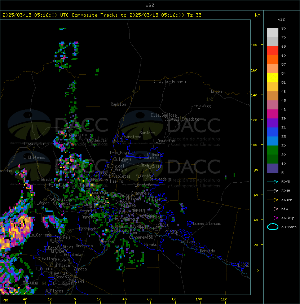Image resolution: width=300 pixels, height=304 pixels.
Task: Click the Ugarteche place label
Action: [x=89, y=229]
